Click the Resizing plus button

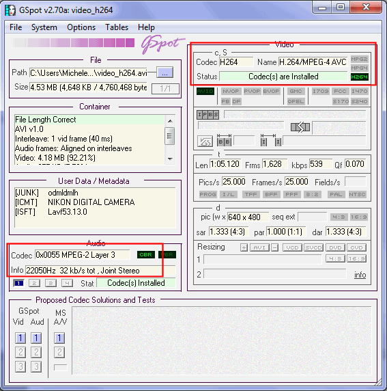pyautogui.click(x=244, y=247)
